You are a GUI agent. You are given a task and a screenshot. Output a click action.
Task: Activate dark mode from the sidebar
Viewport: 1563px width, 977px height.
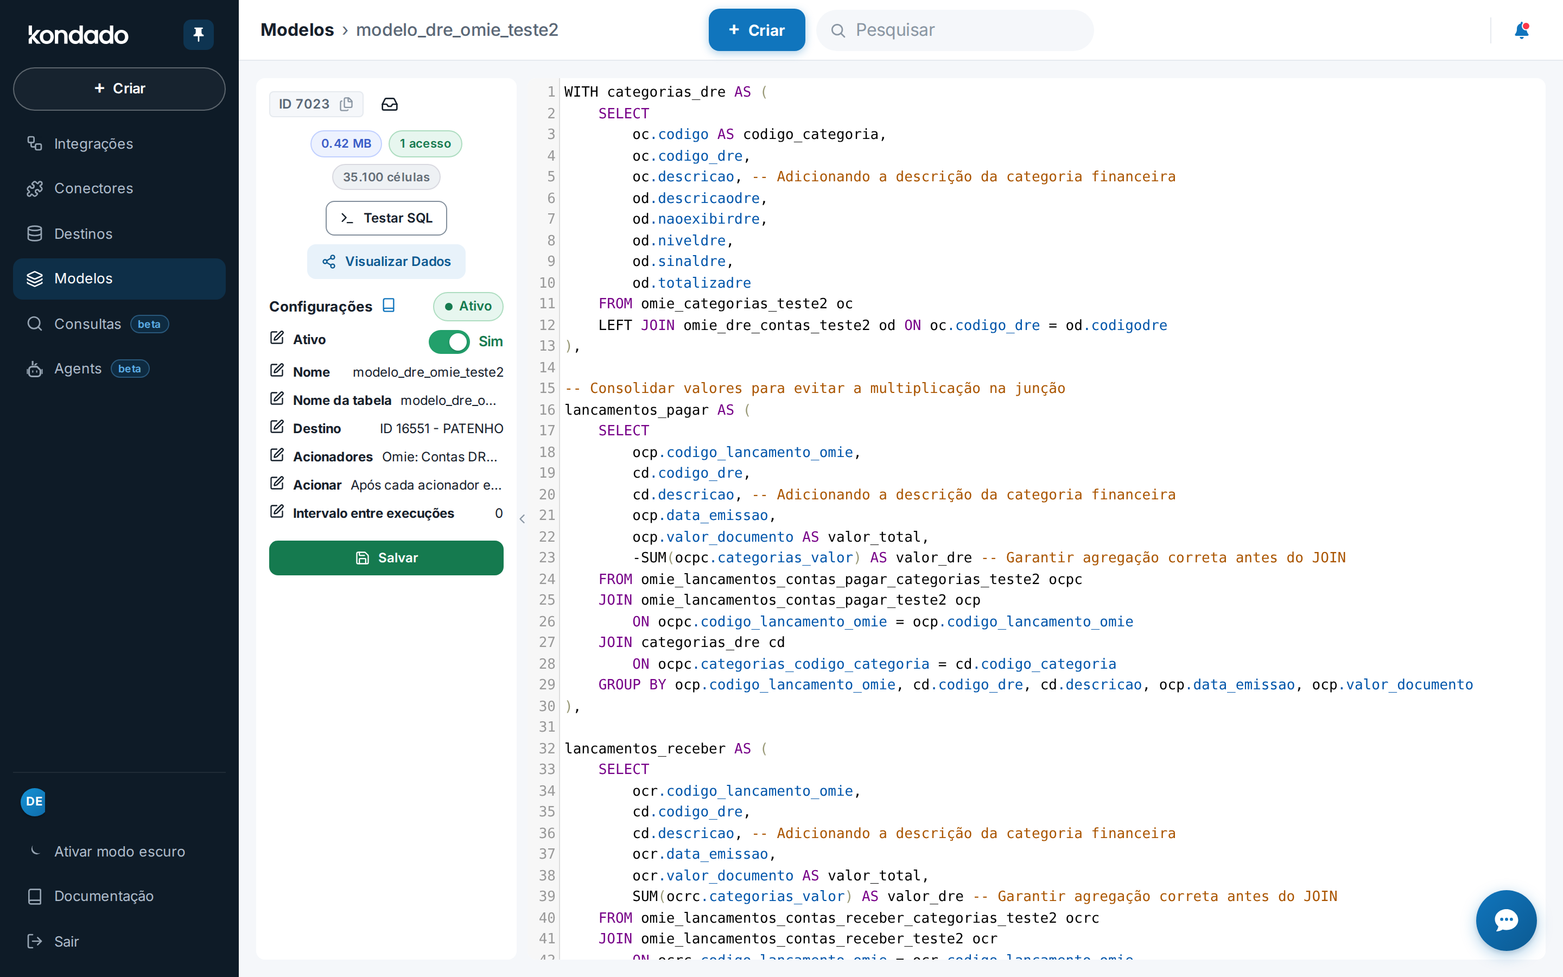coord(119,851)
